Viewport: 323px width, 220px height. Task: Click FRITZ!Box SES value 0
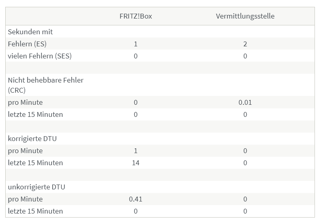tap(135, 56)
